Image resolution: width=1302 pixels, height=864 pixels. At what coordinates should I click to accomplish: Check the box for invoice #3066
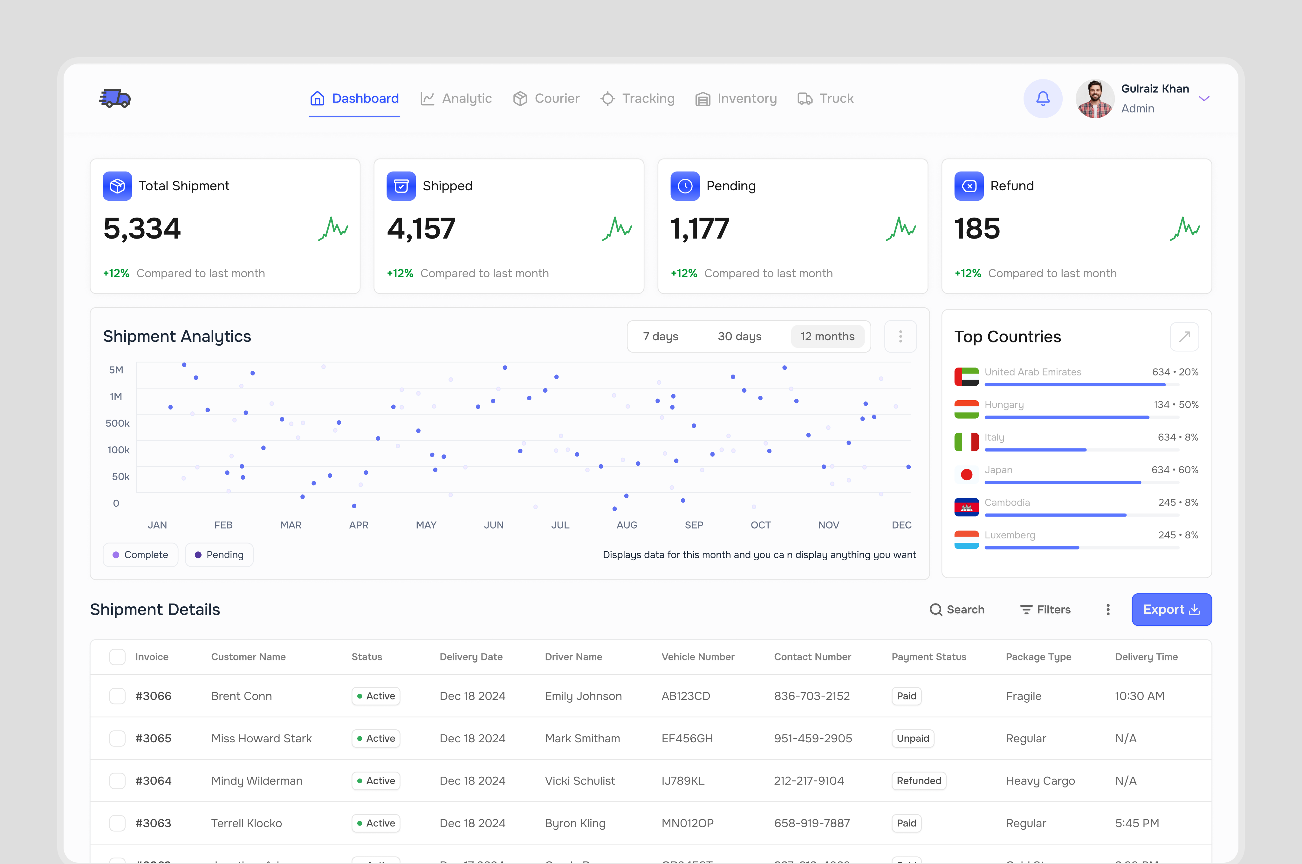coord(117,696)
